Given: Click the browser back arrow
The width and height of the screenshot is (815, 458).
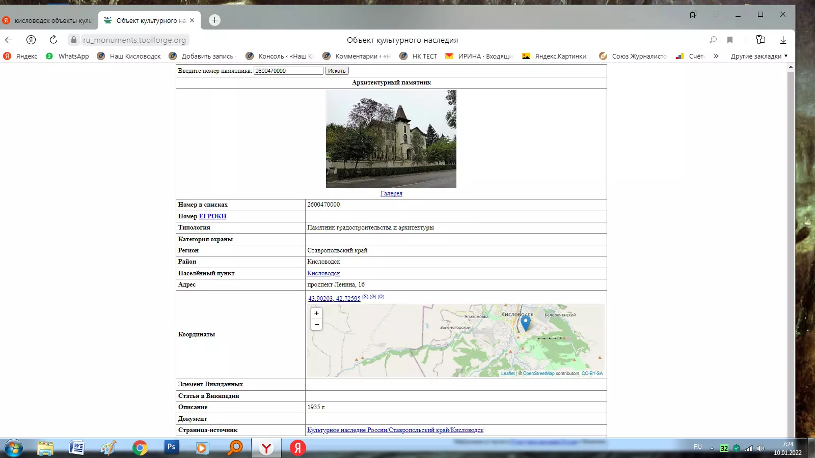Looking at the screenshot, I should coord(9,40).
